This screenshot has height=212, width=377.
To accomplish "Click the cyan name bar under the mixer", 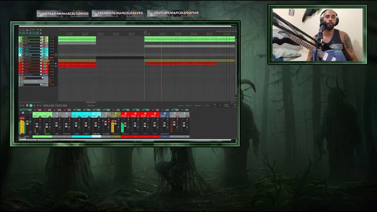I will click(x=81, y=137).
